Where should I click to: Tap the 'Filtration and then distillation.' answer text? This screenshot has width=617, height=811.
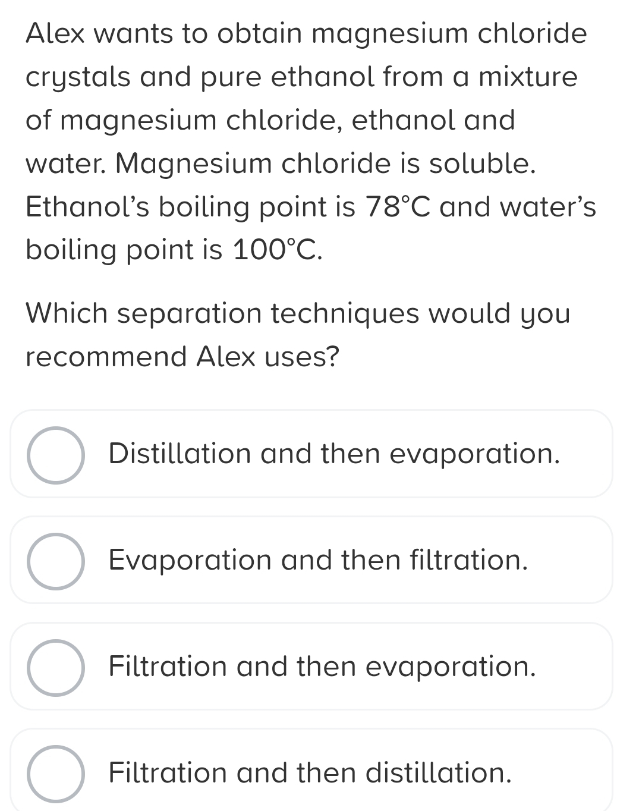(x=310, y=772)
